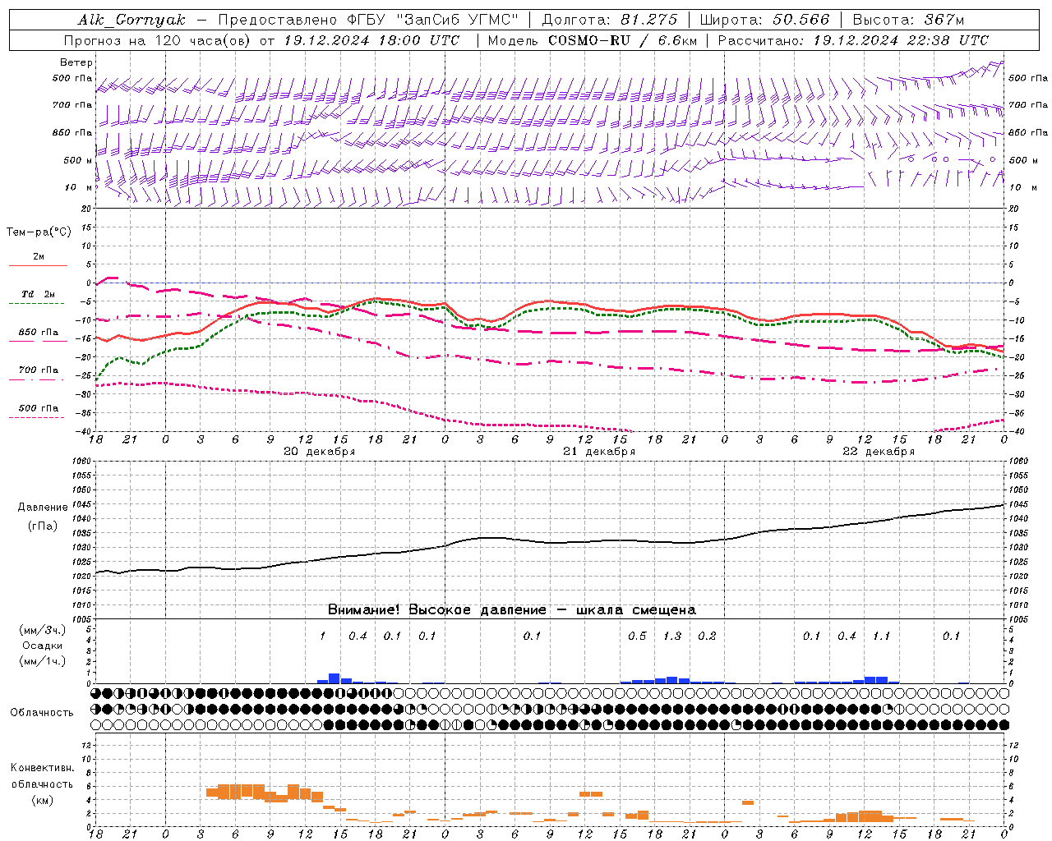Screen dimensions: 1052x841
Task: Click the 22 декабря date label
Action: [x=879, y=452]
